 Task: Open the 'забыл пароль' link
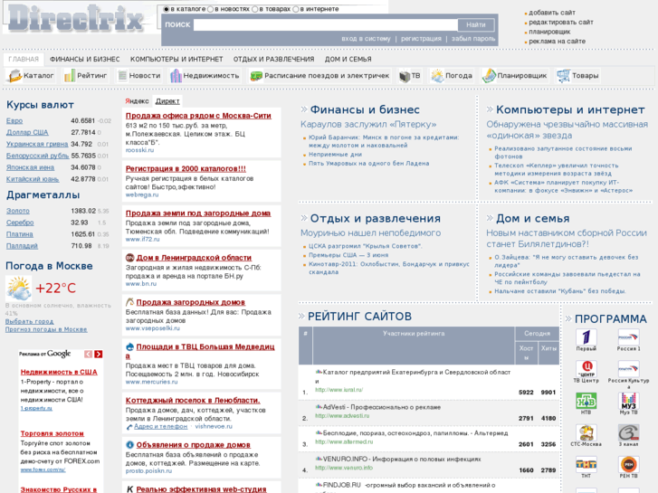(473, 39)
